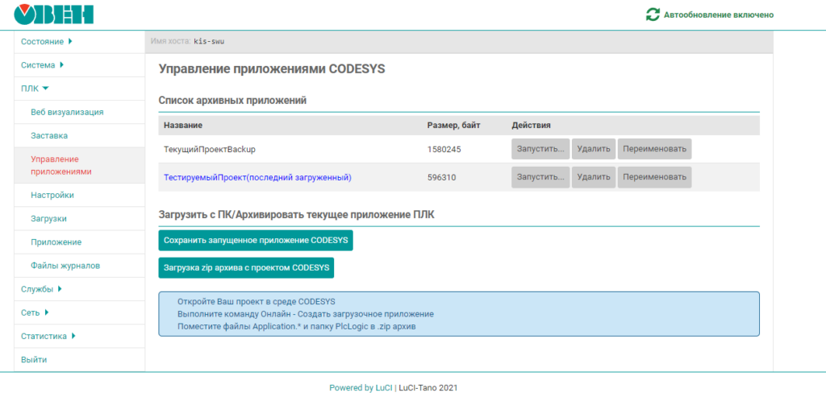Click Загрузка zip архива с проектом CODESYS
This screenshot has width=826, height=405.
246,267
